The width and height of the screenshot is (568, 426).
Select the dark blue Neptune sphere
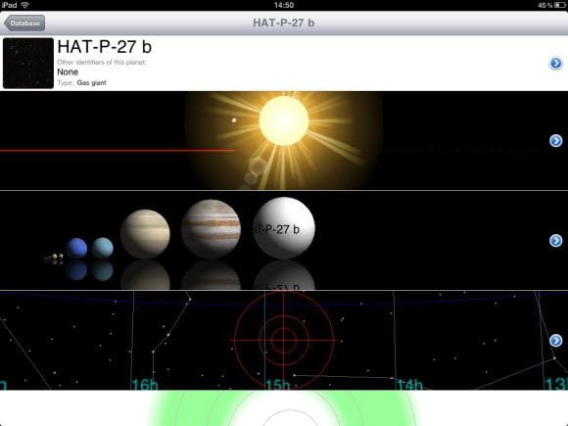coord(76,248)
